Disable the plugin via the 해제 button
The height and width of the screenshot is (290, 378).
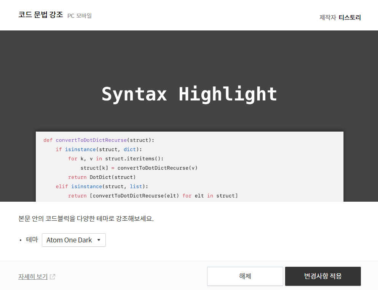(245, 276)
